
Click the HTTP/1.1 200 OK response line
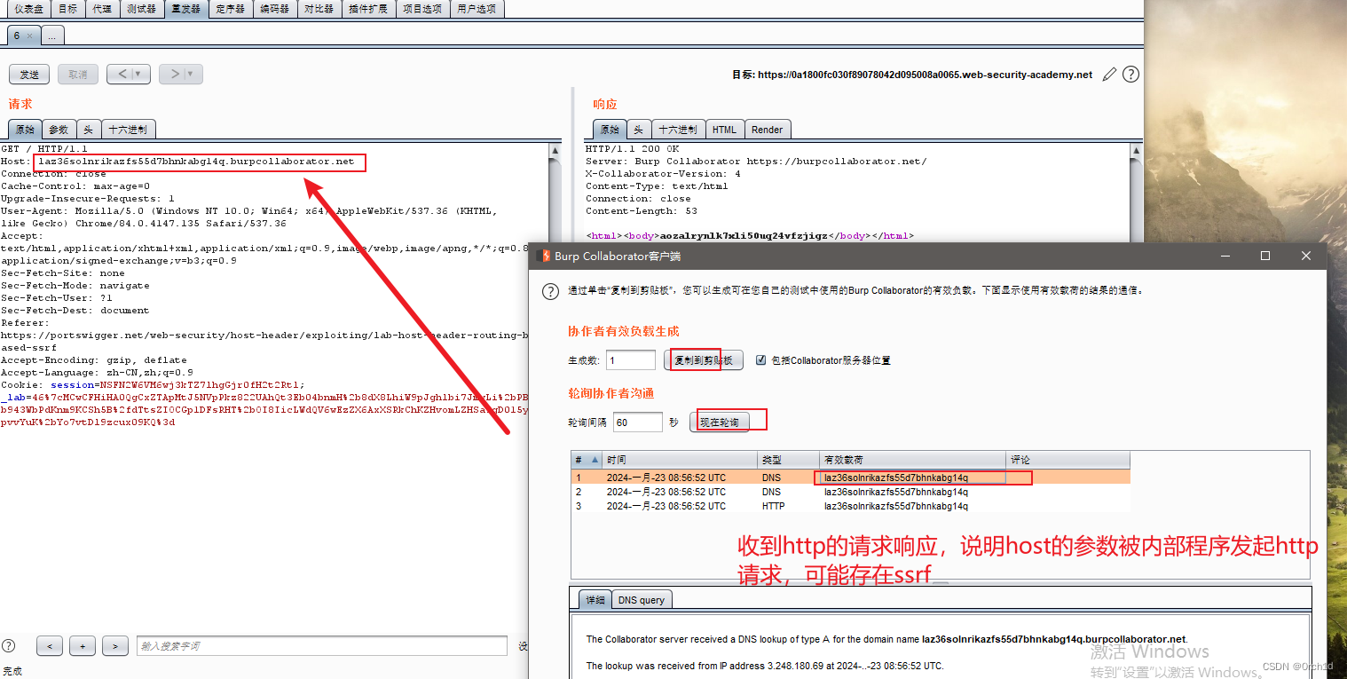(x=632, y=149)
